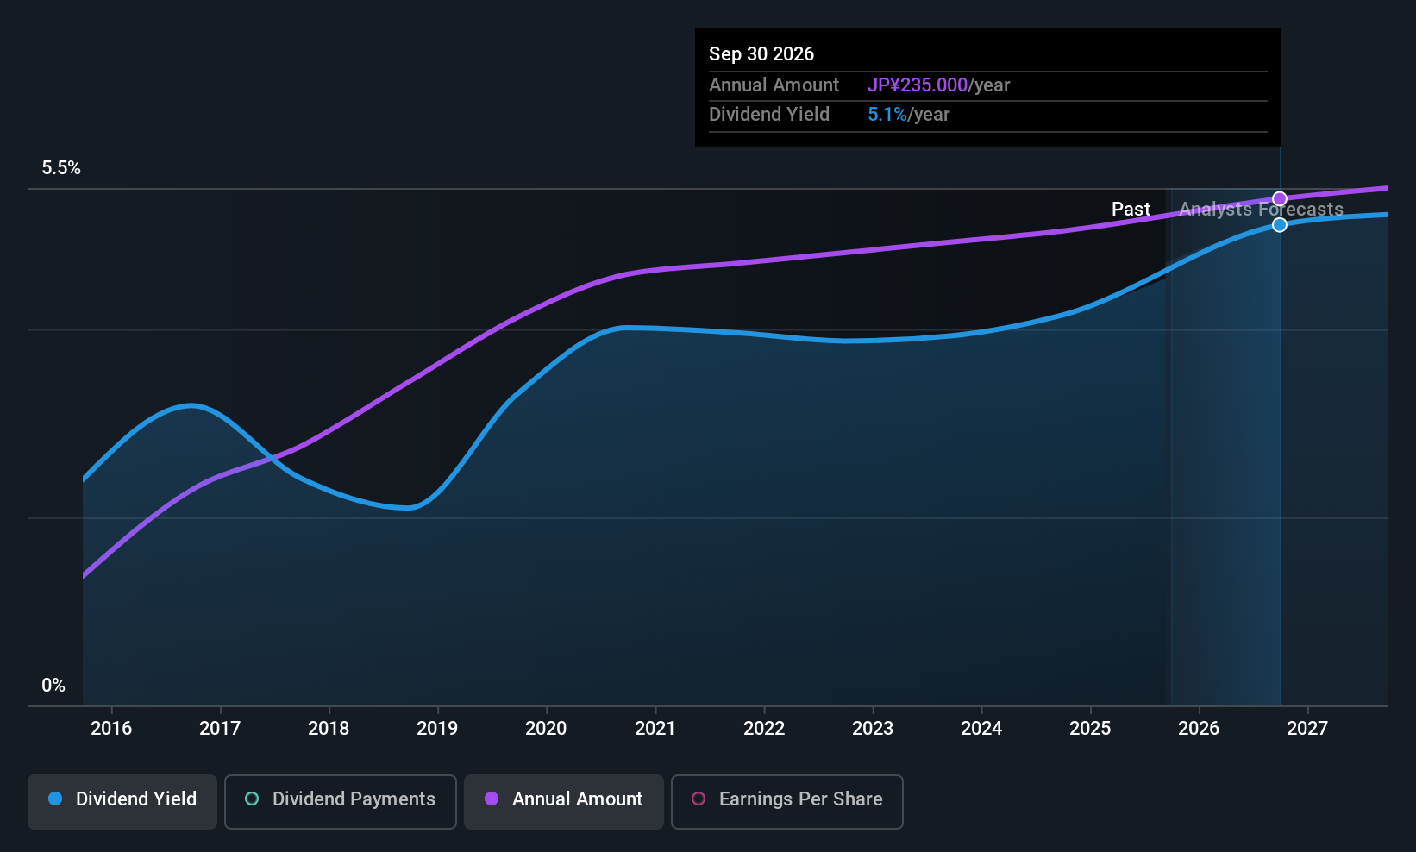This screenshot has height=852, width=1416.
Task: Click the 2016 x-axis label
Action: [x=111, y=728]
